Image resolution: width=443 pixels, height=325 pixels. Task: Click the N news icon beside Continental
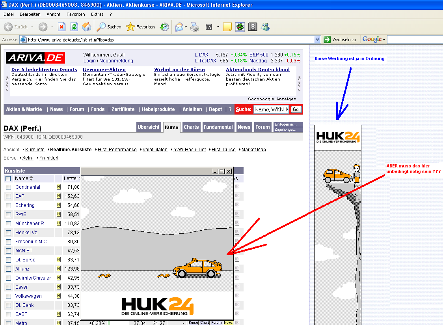(58, 187)
